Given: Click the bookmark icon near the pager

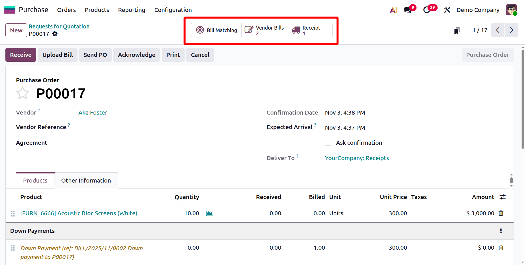Looking at the screenshot, I should pyautogui.click(x=457, y=30).
